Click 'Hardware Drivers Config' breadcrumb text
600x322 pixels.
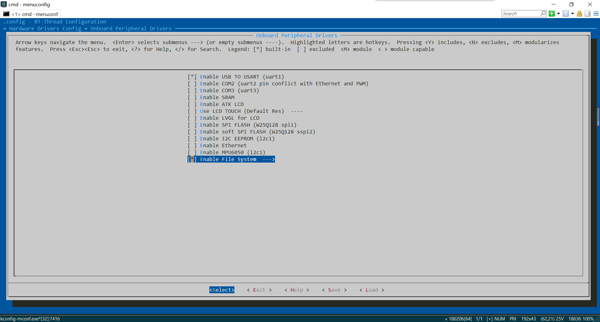point(45,28)
